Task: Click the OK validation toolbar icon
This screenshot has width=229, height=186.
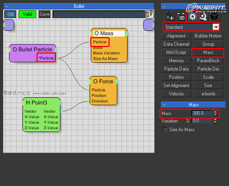Action: pos(181,16)
